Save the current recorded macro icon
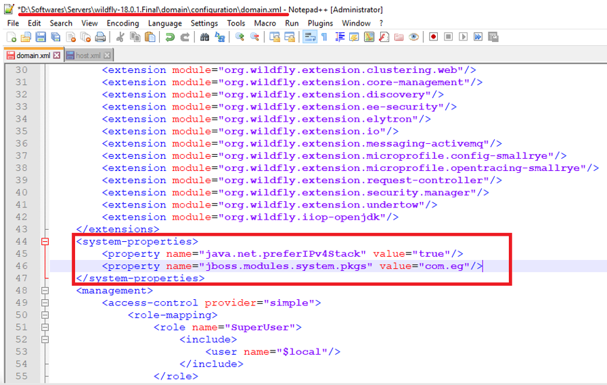This screenshot has width=607, height=385. 493,37
